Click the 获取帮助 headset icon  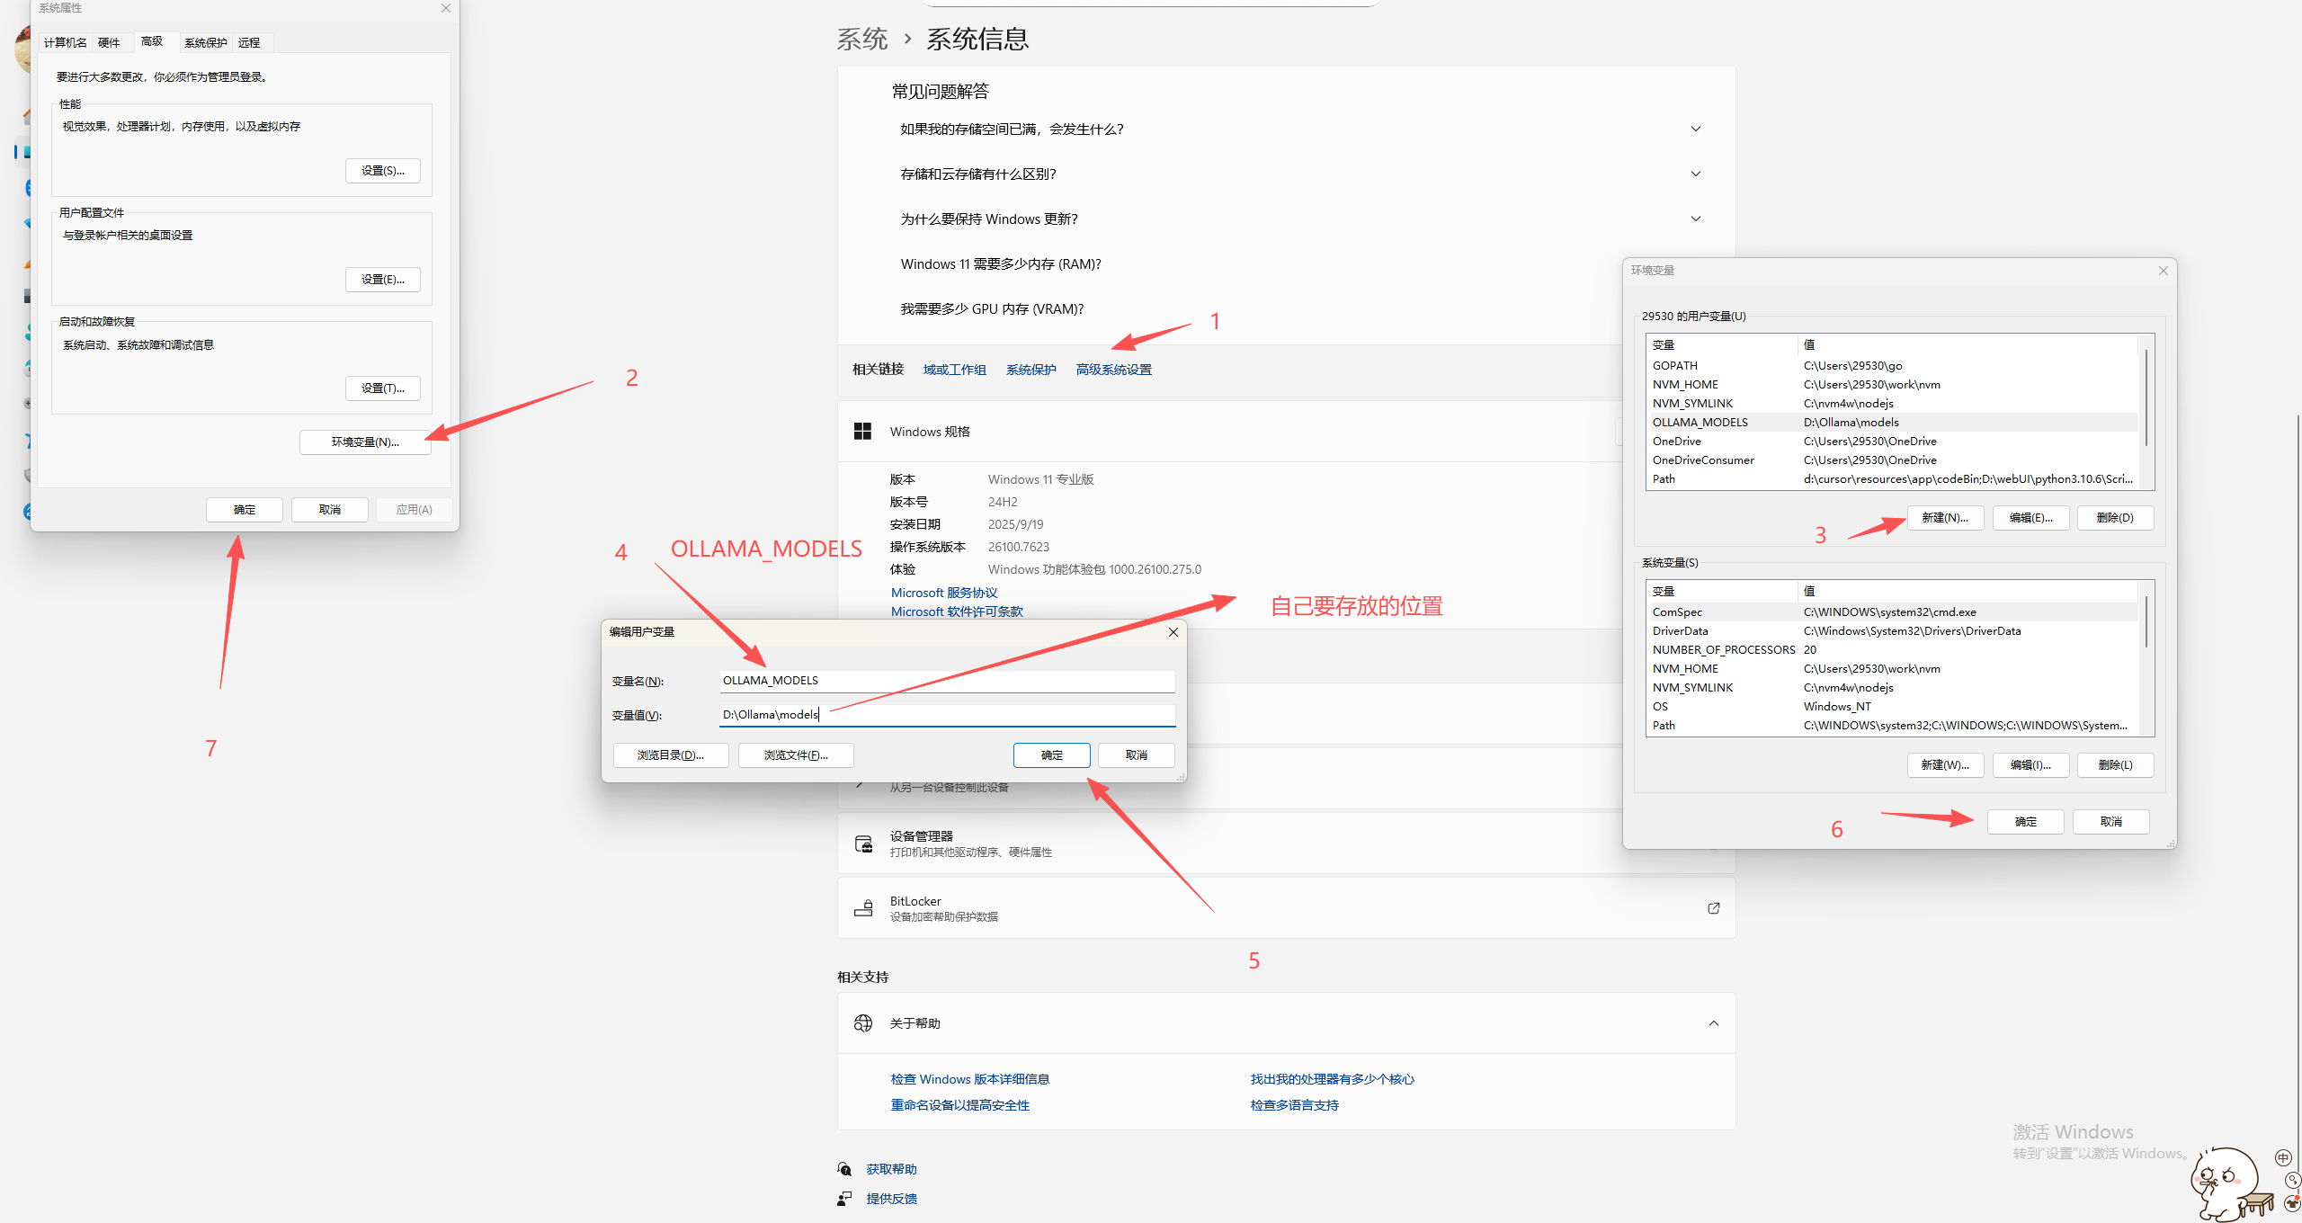coord(844,1169)
